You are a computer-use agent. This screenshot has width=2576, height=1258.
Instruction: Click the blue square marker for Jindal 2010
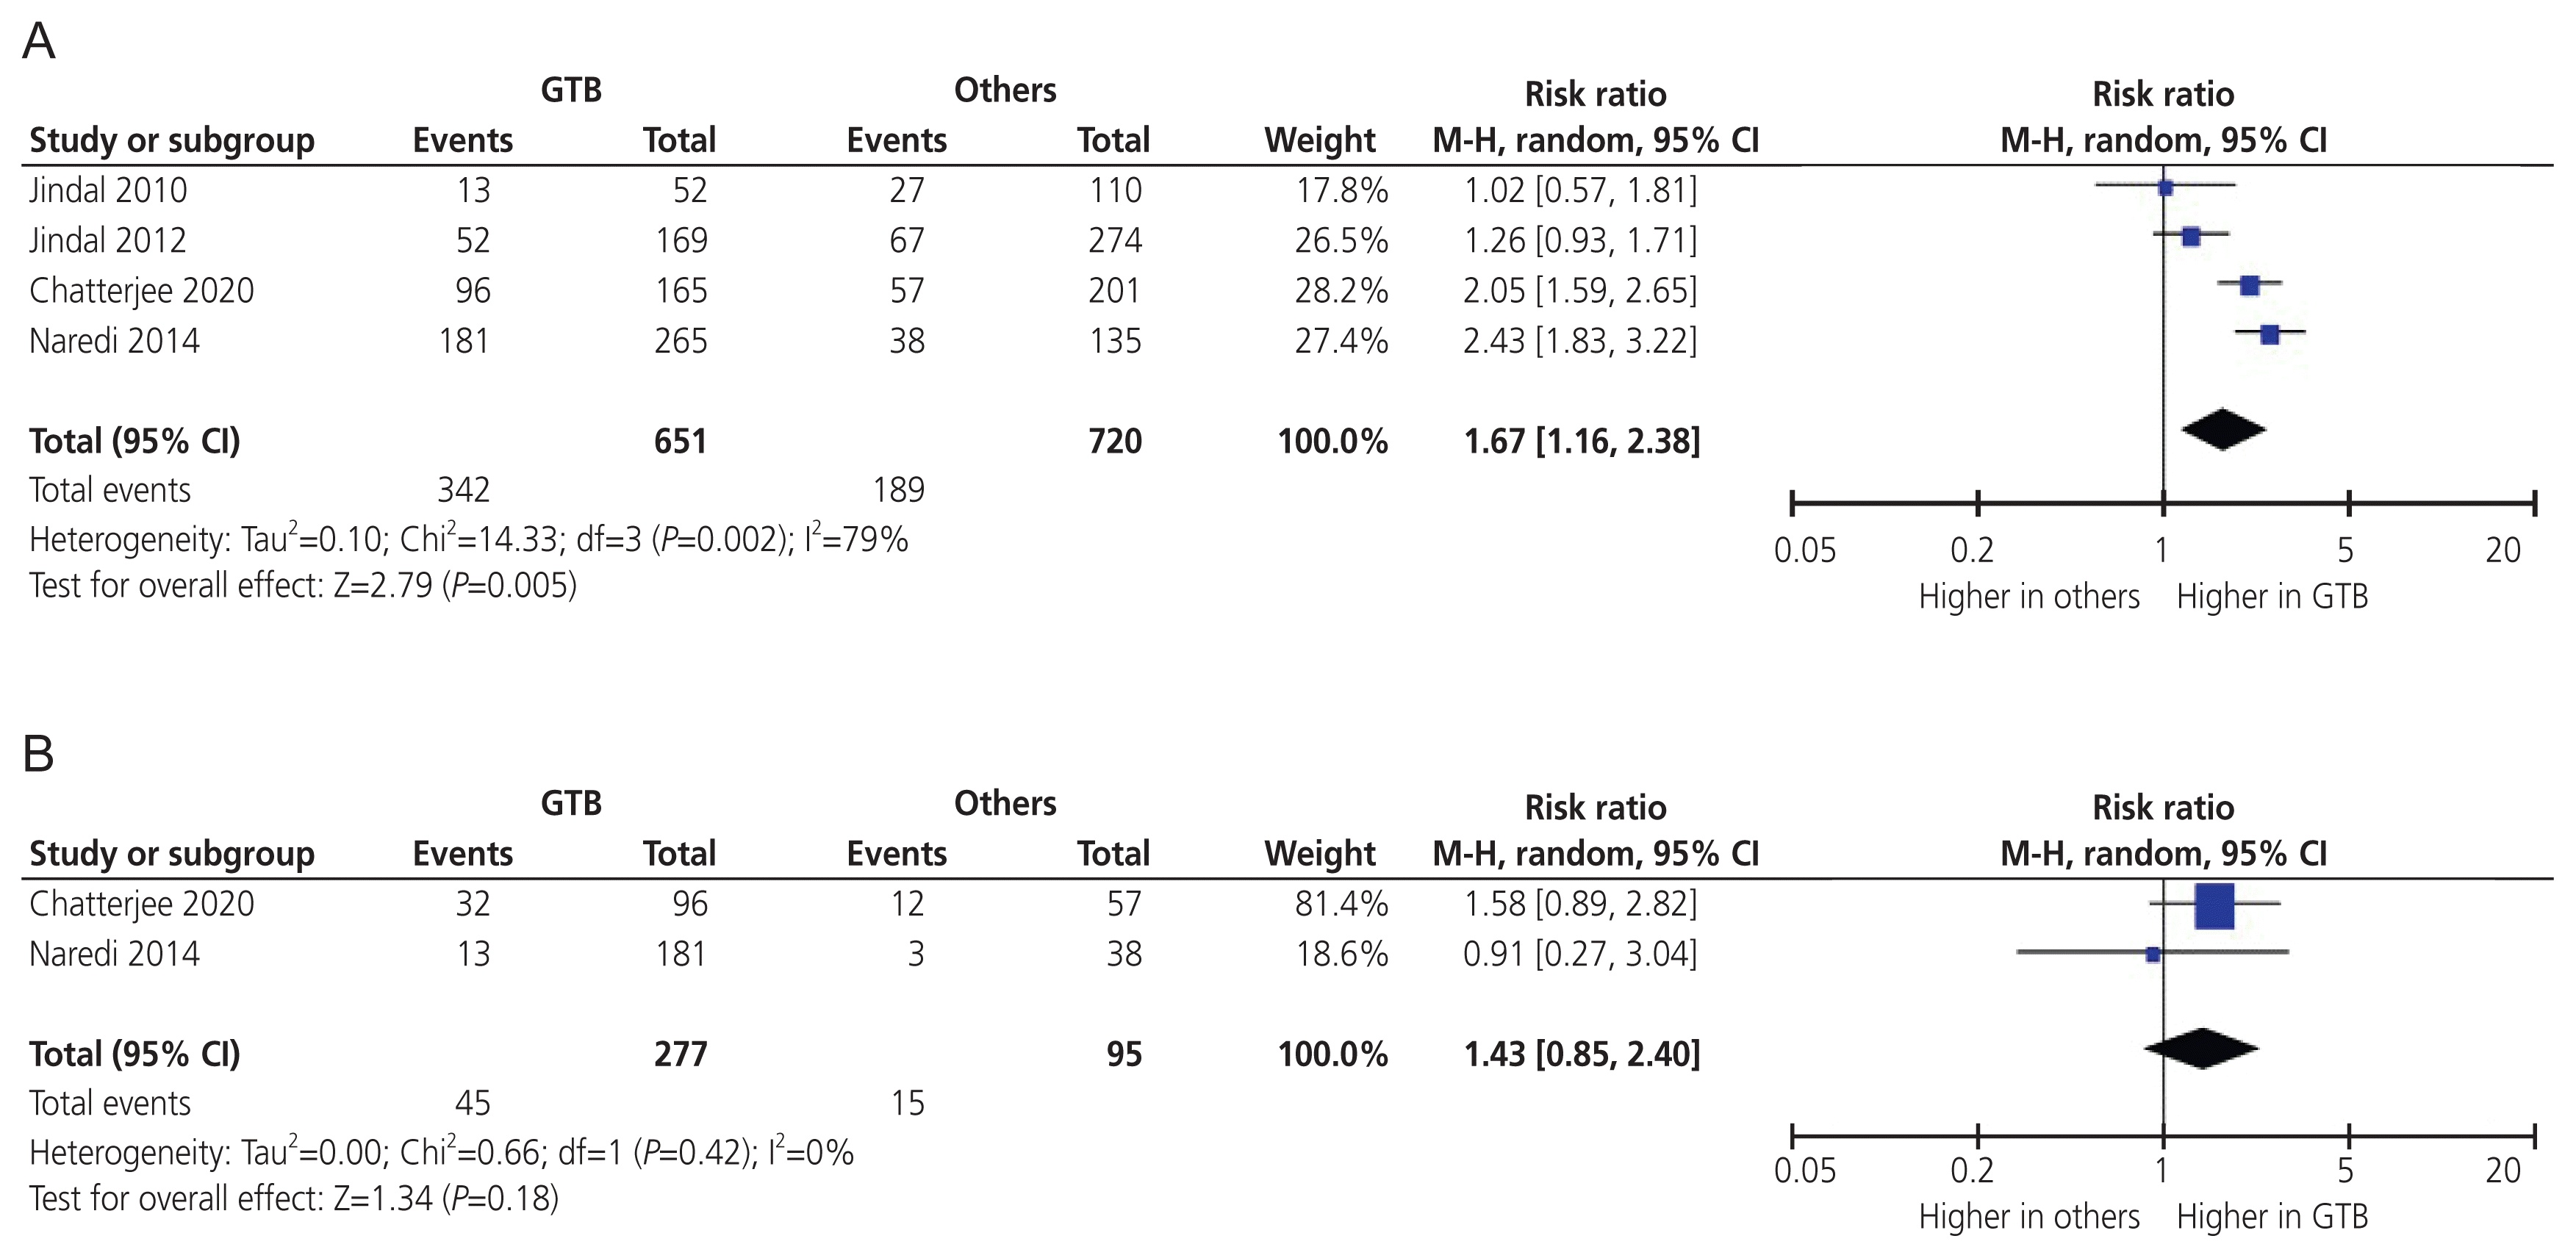click(x=2165, y=187)
